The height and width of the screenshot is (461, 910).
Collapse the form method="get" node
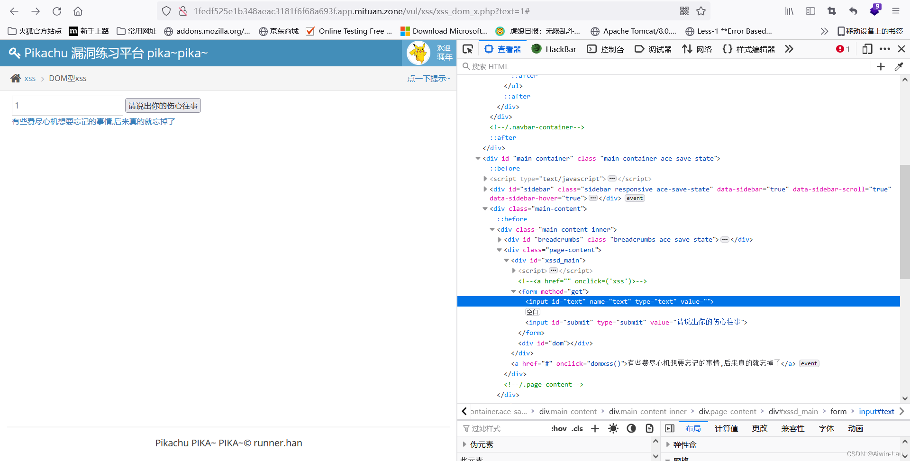513,292
